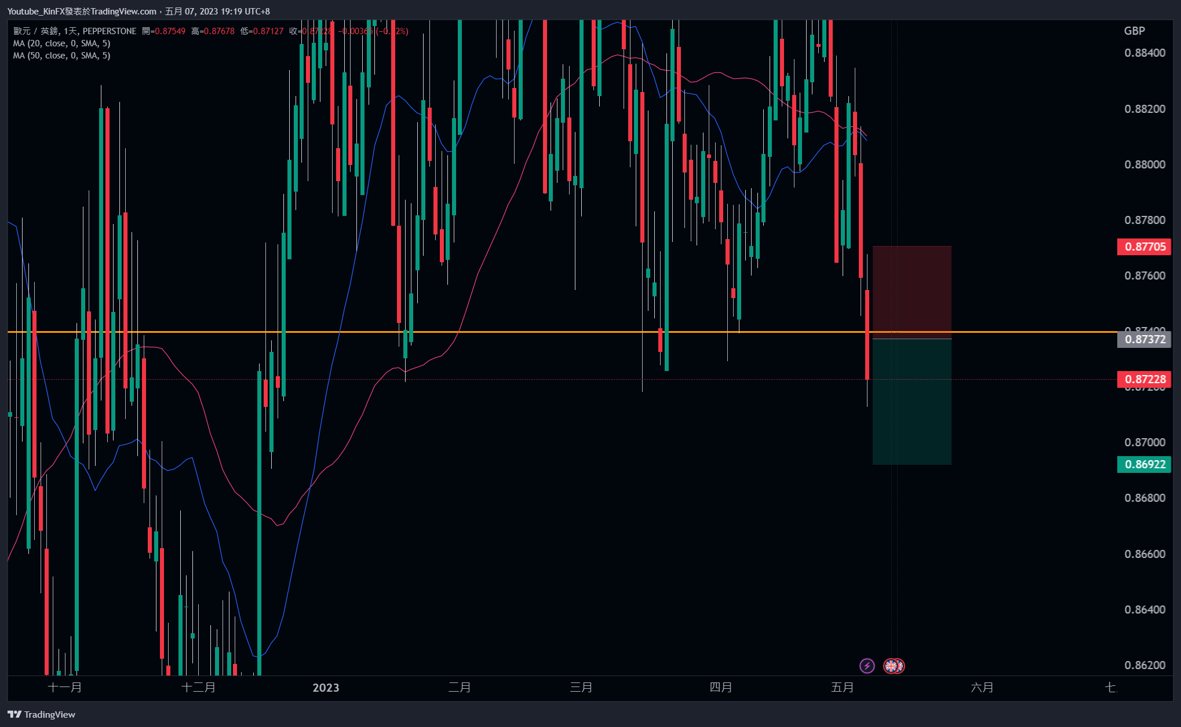The width and height of the screenshot is (1181, 727).
Task: Click the 0.88000 price axis label
Action: pos(1144,164)
